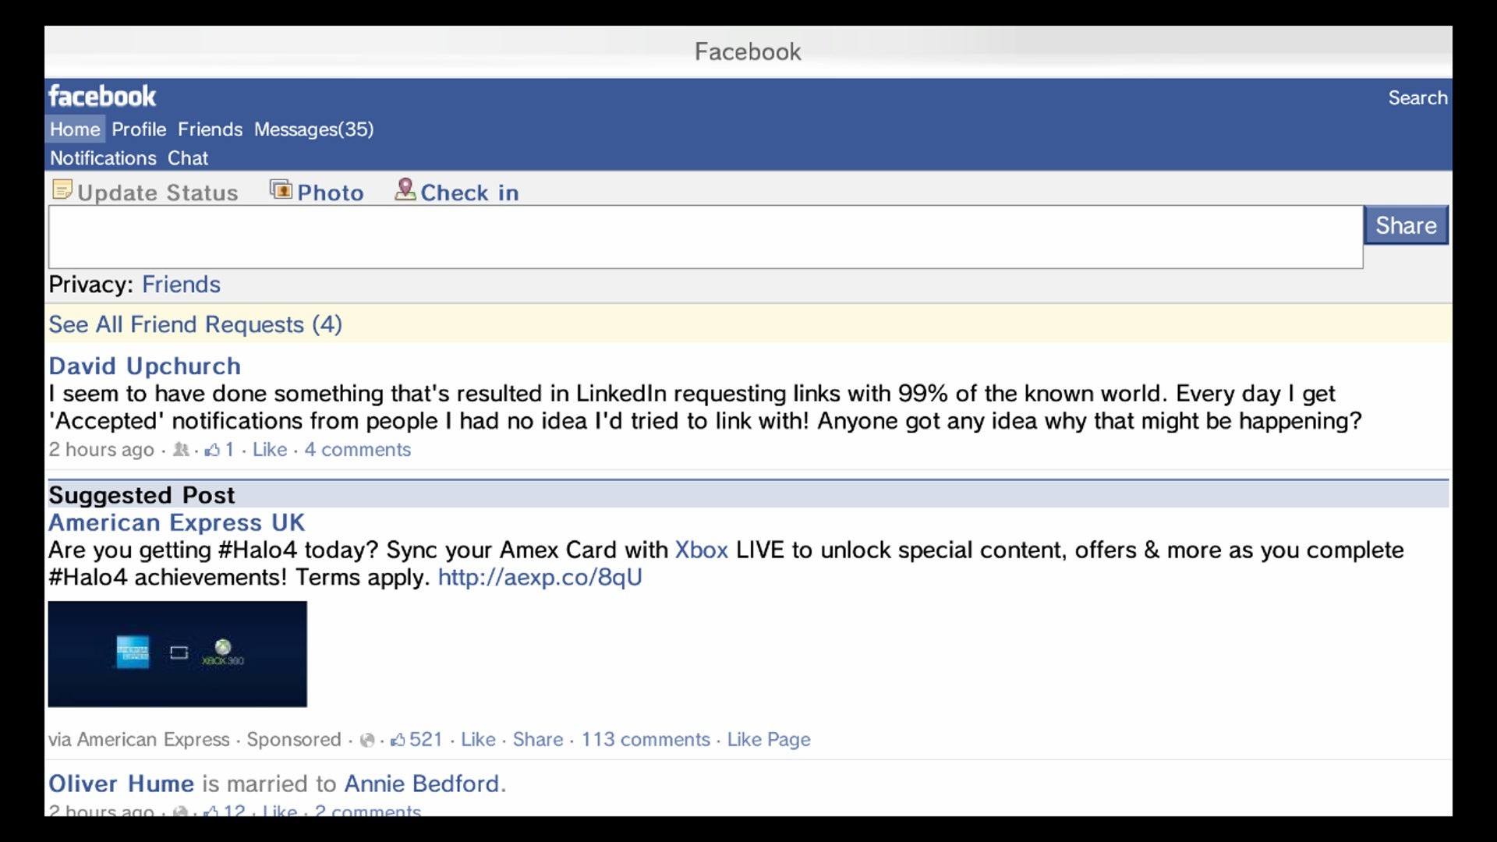1497x842 pixels.
Task: Click thumbs-up icon beside 521 likes
Action: point(398,740)
